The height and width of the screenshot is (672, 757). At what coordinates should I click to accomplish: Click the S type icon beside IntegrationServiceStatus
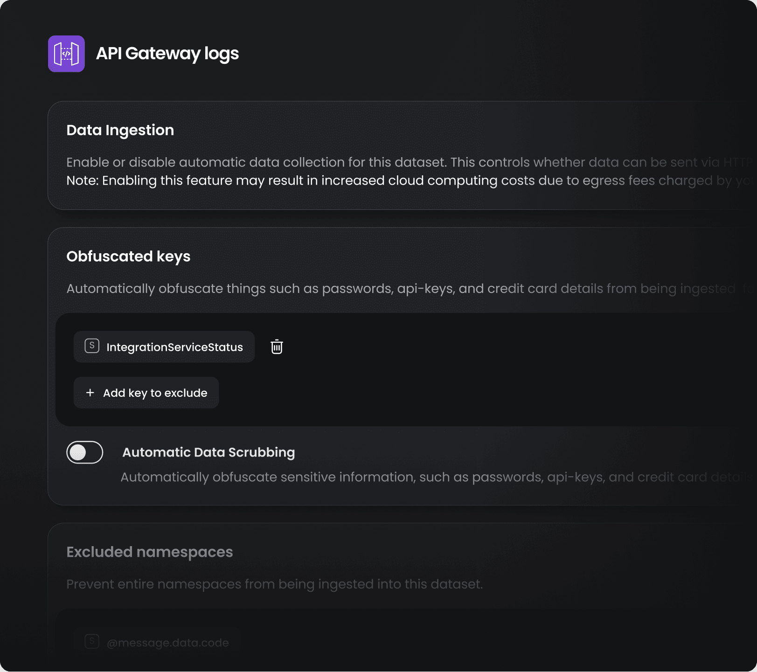[92, 346]
